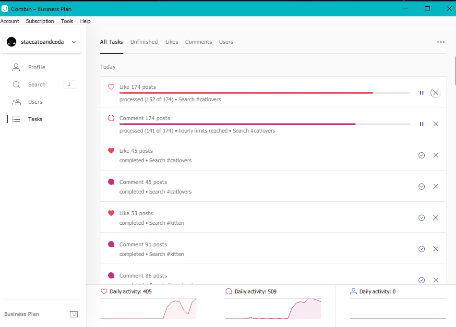Screen dimensions: 456x327
Task: Click 'Daily activity: 0' users label
Action: pyautogui.click(x=377, y=291)
